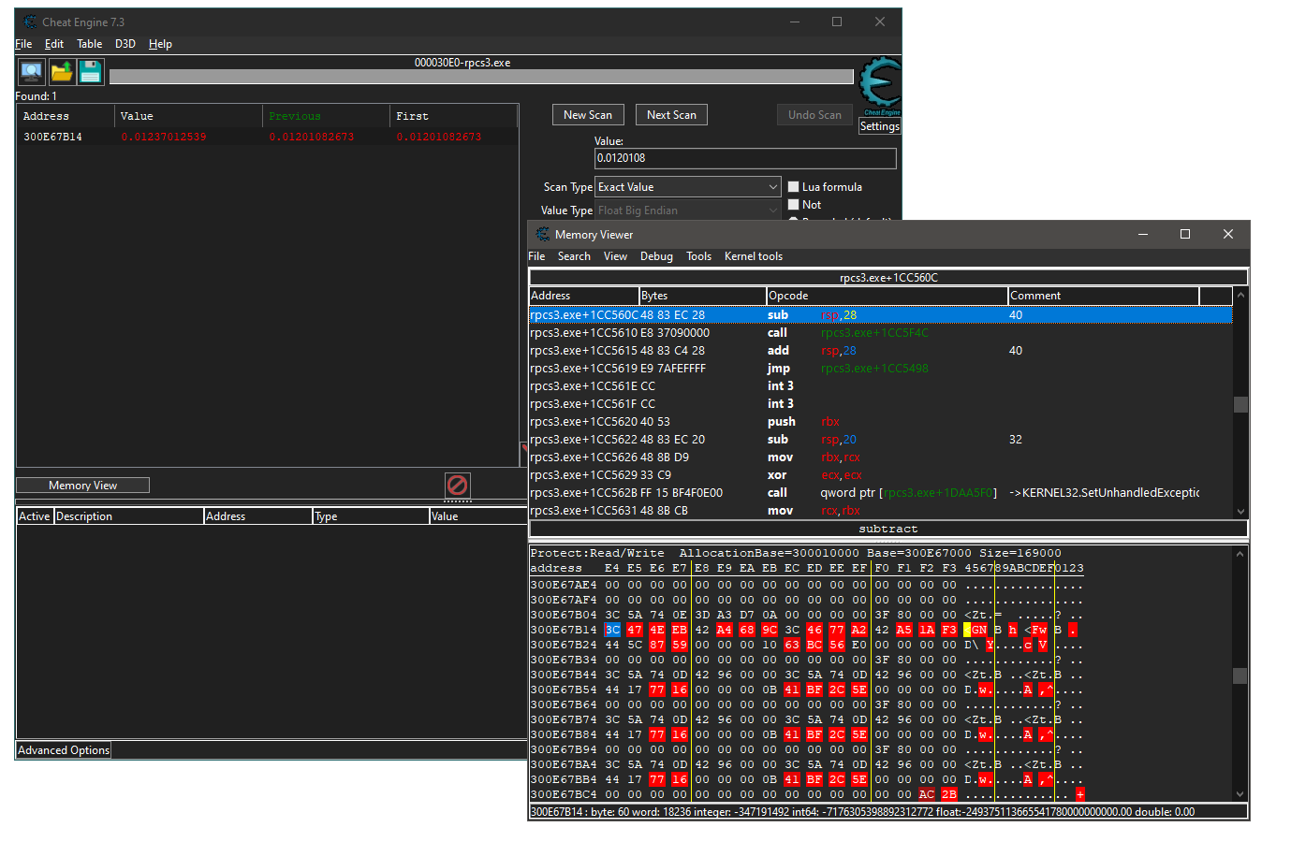
Task: Open the D3D menu
Action: [125, 44]
